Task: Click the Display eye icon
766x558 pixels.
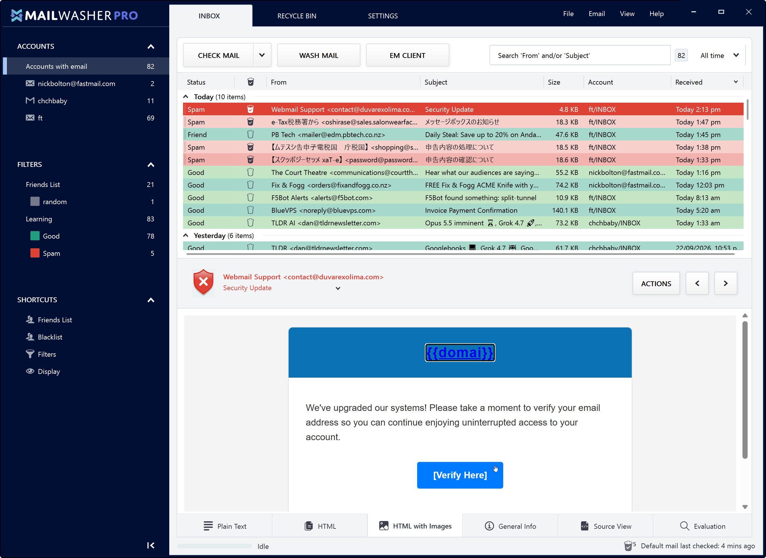Action: pyautogui.click(x=30, y=371)
